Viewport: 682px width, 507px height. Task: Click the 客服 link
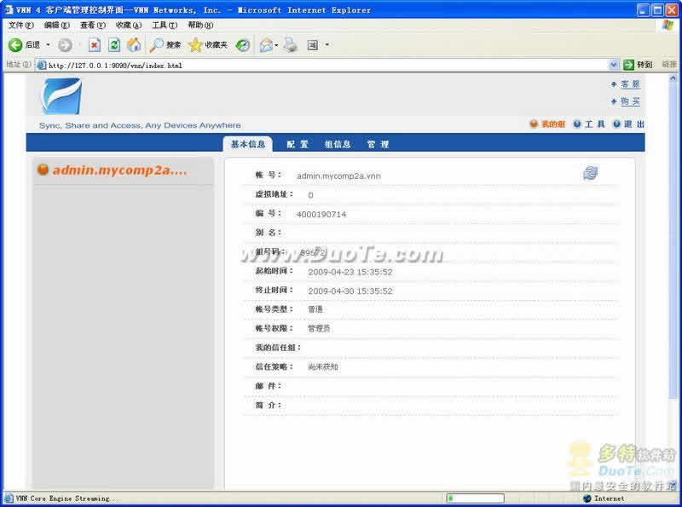[630, 84]
